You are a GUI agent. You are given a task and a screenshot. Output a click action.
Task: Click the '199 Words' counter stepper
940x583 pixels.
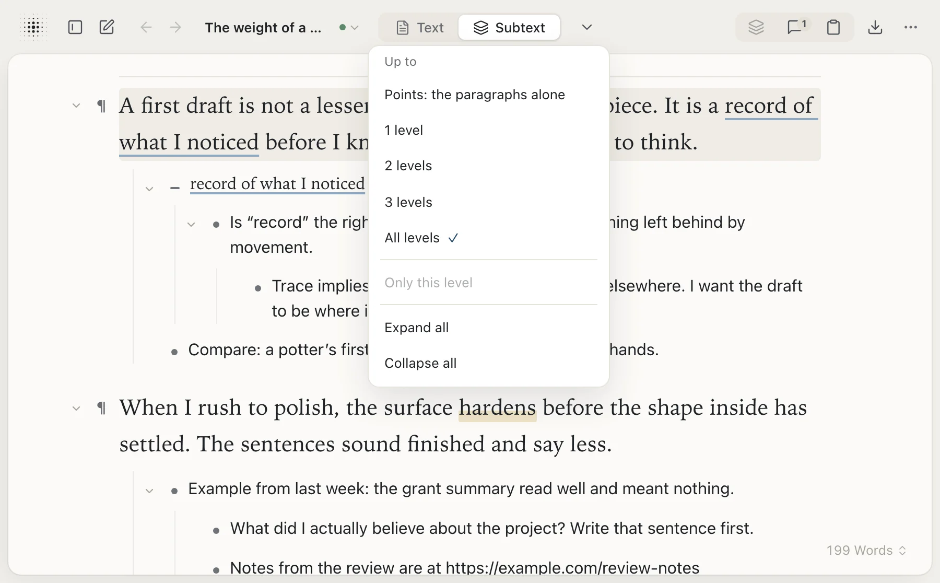tap(866, 550)
